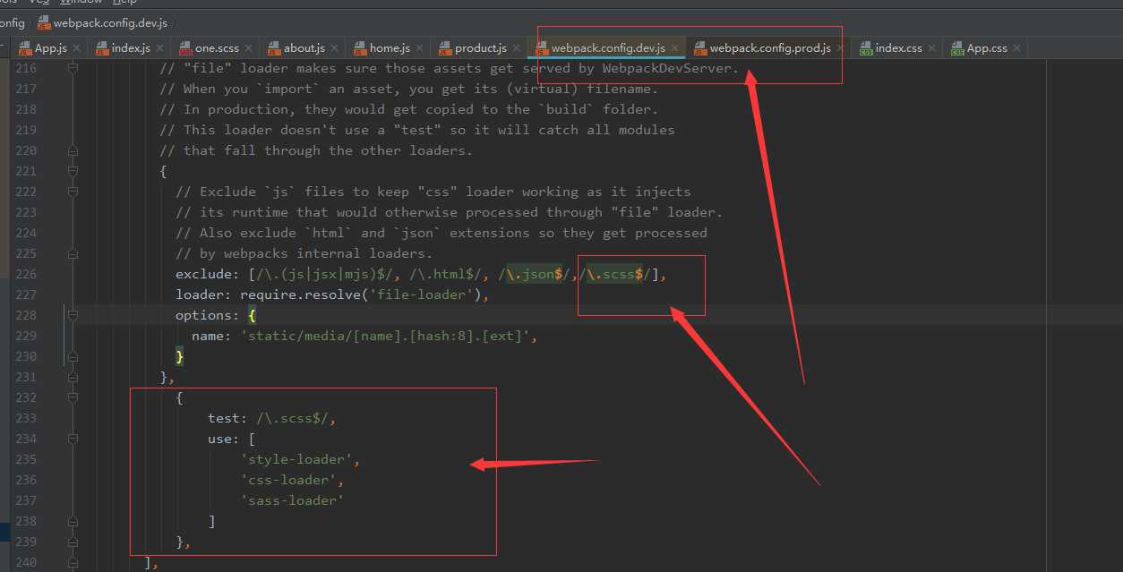Screen dimensions: 1123x572
Task: Toggle the fold marker at line 239
Action: (x=73, y=542)
